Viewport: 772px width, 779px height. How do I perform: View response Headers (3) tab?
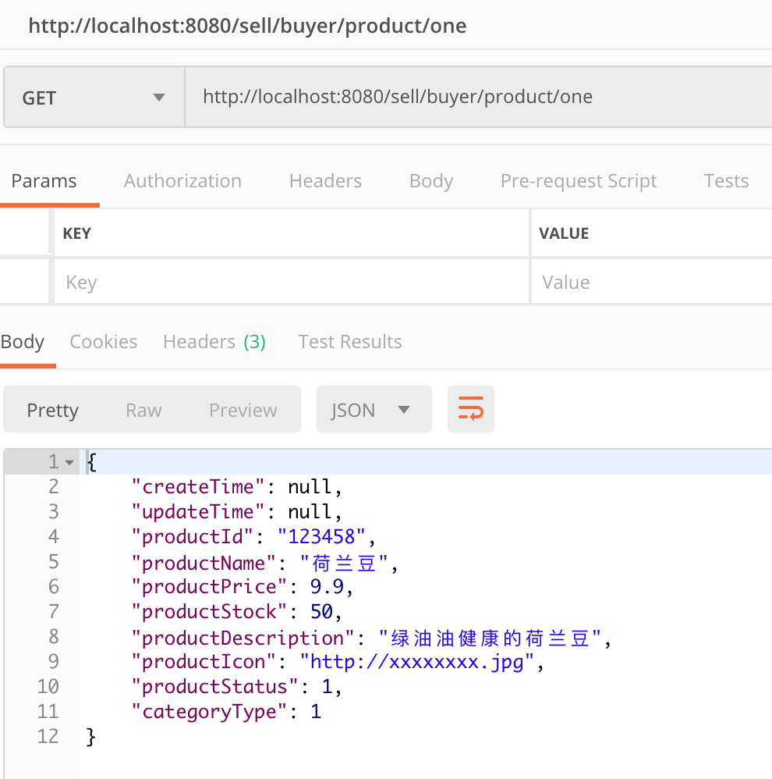point(214,342)
